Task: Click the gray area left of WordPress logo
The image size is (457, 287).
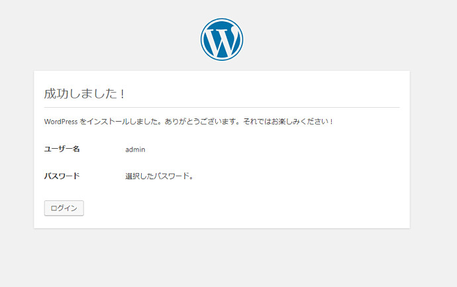Action: point(99,40)
